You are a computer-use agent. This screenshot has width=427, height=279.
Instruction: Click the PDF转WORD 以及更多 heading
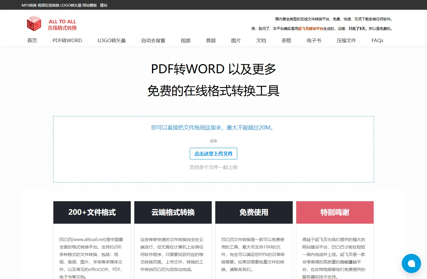pos(213,69)
